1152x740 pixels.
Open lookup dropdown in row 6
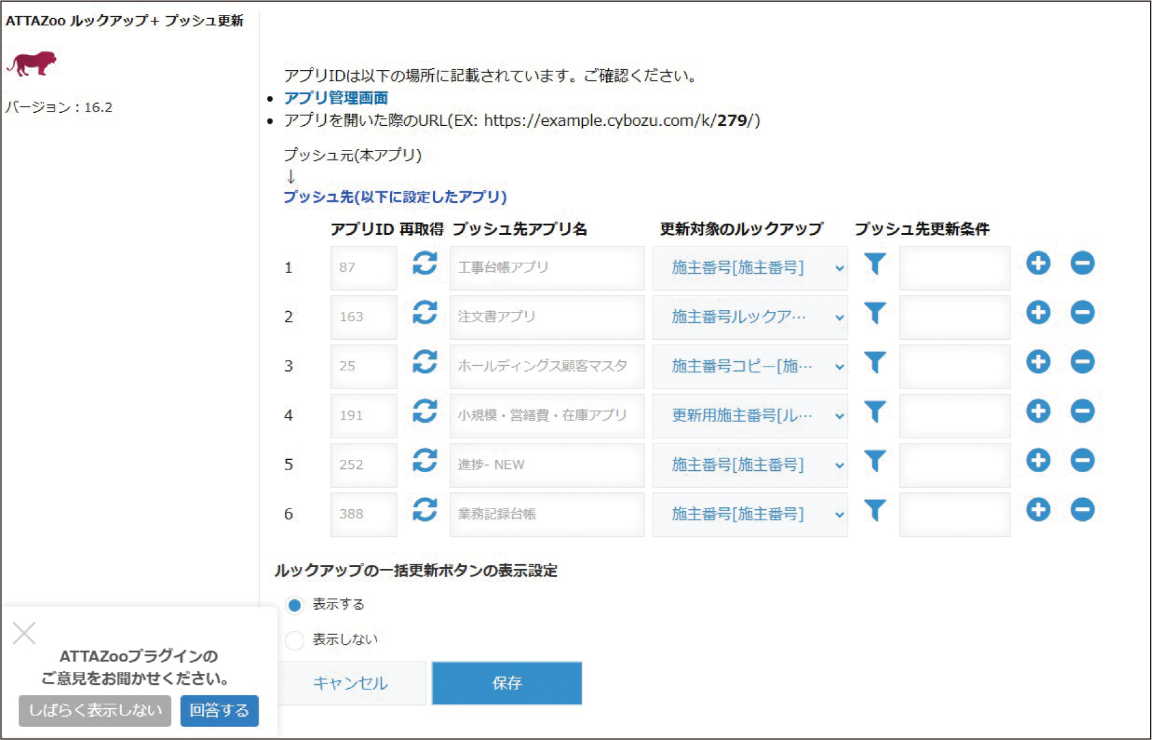750,514
